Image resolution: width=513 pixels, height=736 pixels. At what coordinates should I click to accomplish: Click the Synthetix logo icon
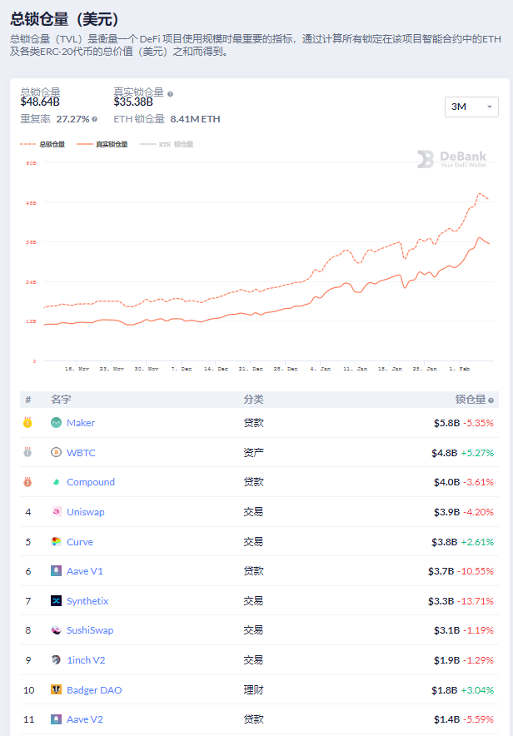(x=56, y=601)
